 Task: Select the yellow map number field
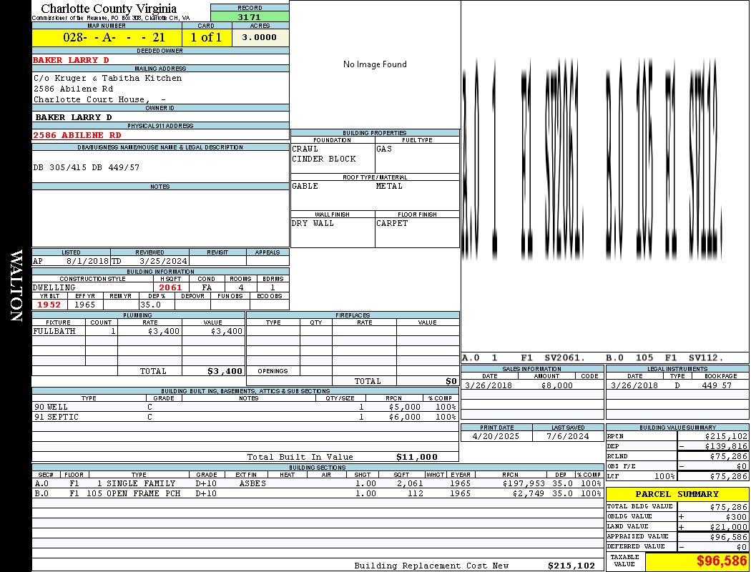(x=107, y=37)
